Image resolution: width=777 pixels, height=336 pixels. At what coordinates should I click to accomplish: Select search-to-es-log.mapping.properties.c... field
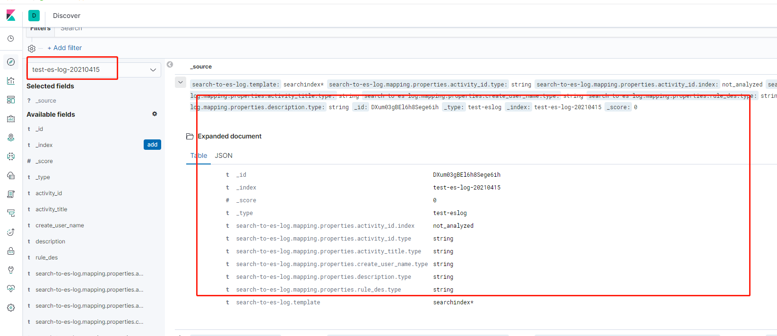(89, 322)
